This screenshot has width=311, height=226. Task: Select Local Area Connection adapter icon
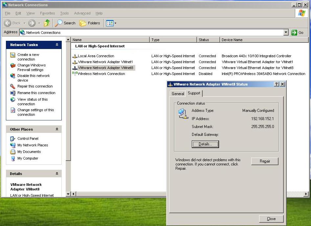(75, 56)
